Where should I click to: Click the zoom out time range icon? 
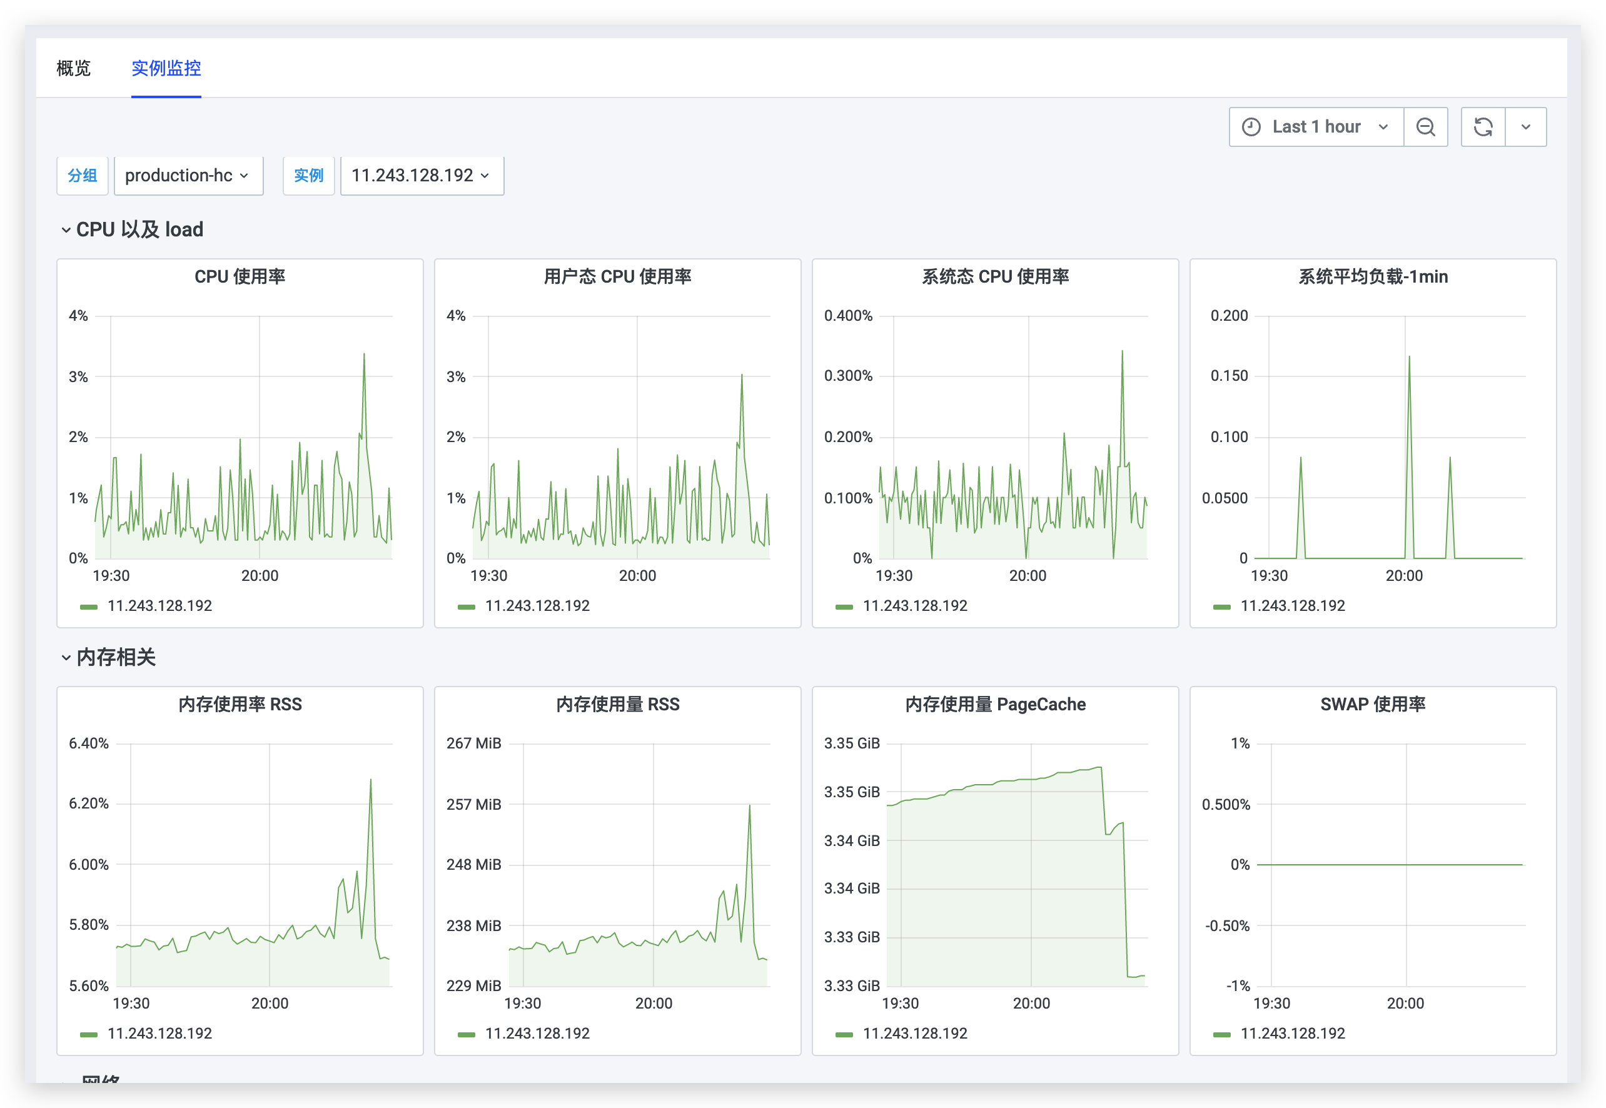[1425, 127]
